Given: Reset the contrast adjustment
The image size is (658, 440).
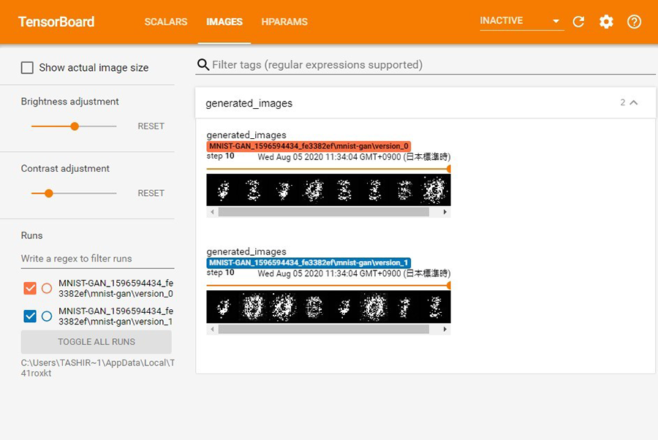Looking at the screenshot, I should pos(151,194).
